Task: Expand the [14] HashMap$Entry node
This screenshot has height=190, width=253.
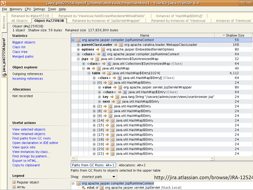Action: pos(94,121)
